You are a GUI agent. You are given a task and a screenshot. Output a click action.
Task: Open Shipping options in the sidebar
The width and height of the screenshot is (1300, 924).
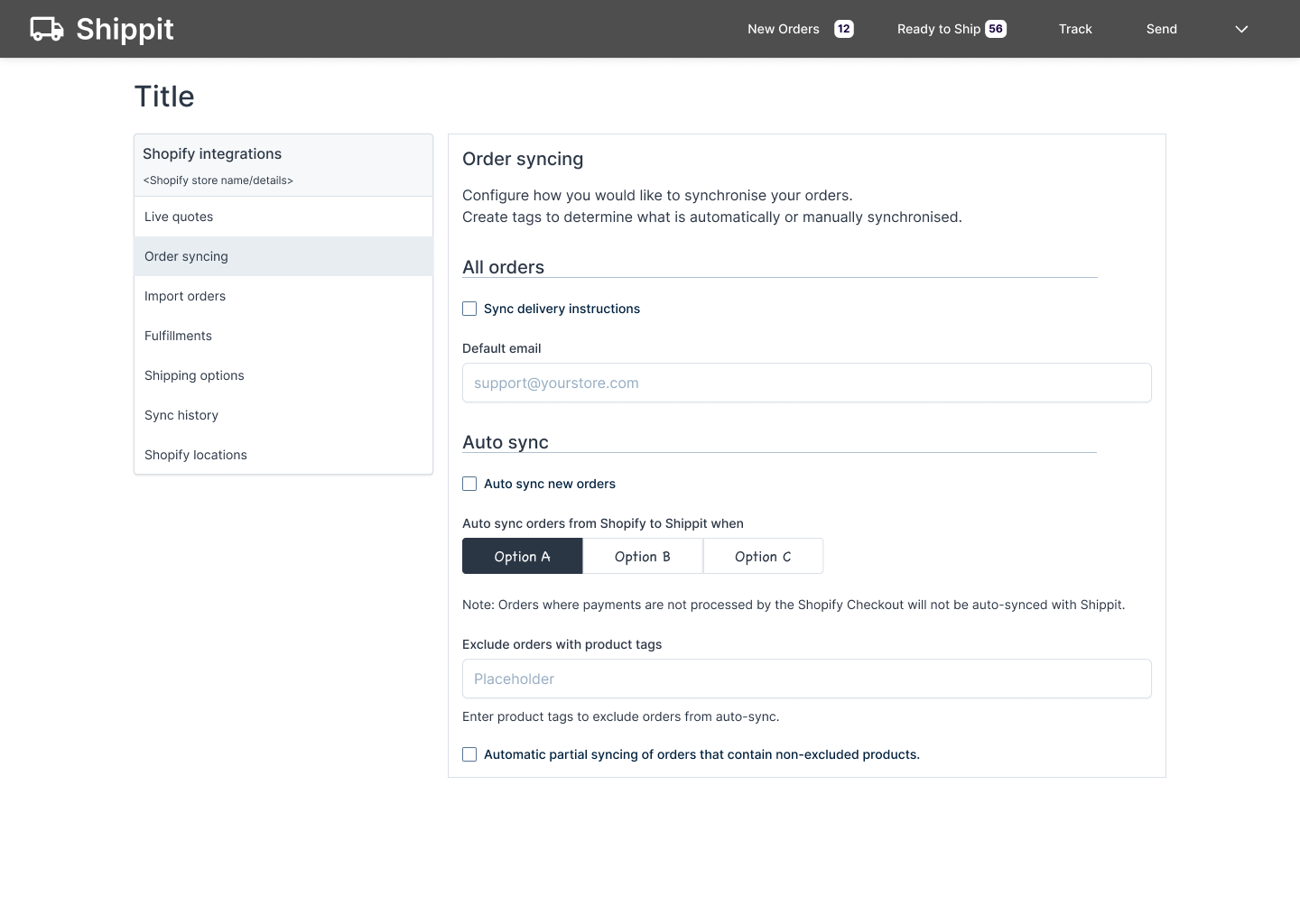283,375
